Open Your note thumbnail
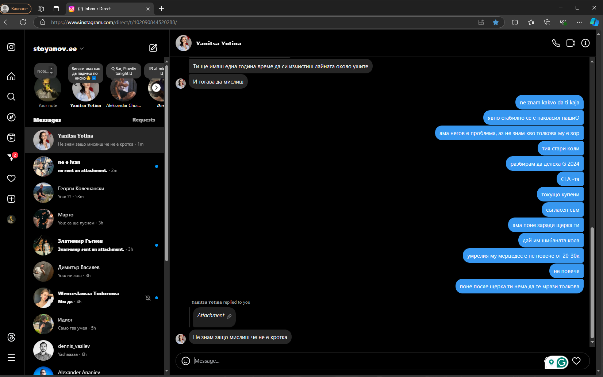 [48, 88]
